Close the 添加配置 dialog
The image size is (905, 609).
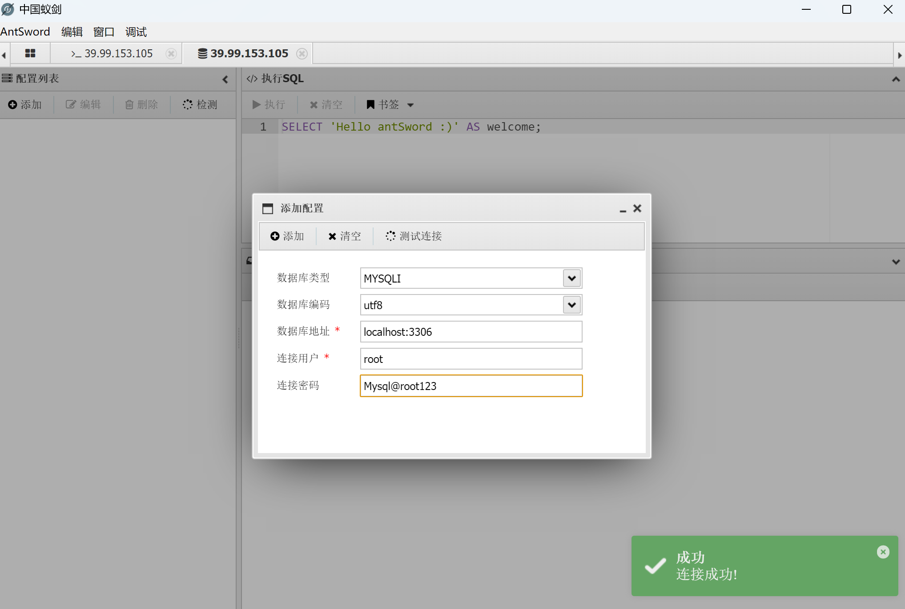pyautogui.click(x=637, y=208)
